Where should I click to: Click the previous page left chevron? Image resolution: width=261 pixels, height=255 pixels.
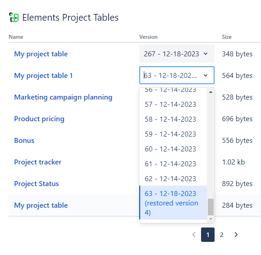pyautogui.click(x=194, y=235)
